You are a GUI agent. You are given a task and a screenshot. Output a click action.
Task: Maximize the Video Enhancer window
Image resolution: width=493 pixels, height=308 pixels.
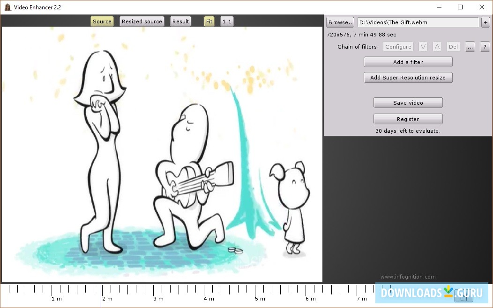point(460,7)
